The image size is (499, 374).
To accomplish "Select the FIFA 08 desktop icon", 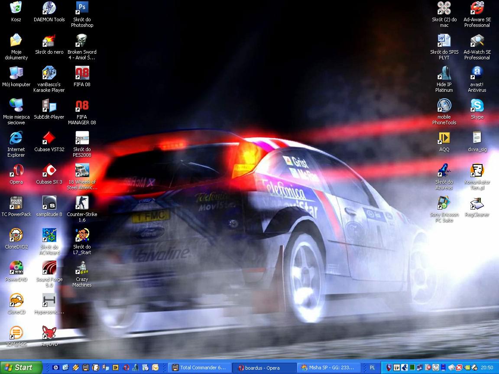I will pyautogui.click(x=82, y=77).
